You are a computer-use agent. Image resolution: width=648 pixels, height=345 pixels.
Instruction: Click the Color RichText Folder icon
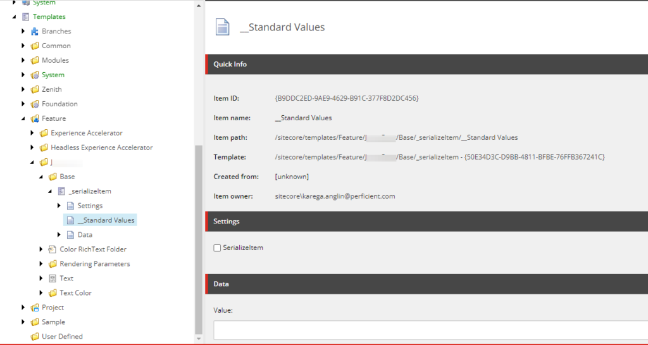tap(53, 249)
